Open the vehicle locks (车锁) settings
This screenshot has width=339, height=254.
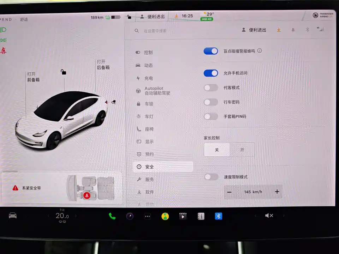pyautogui.click(x=148, y=103)
